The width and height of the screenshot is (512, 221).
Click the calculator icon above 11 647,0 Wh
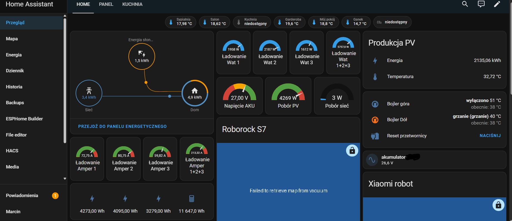pyautogui.click(x=192, y=198)
